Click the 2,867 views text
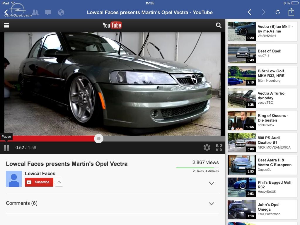This screenshot has width=300, height=225. click(x=205, y=162)
